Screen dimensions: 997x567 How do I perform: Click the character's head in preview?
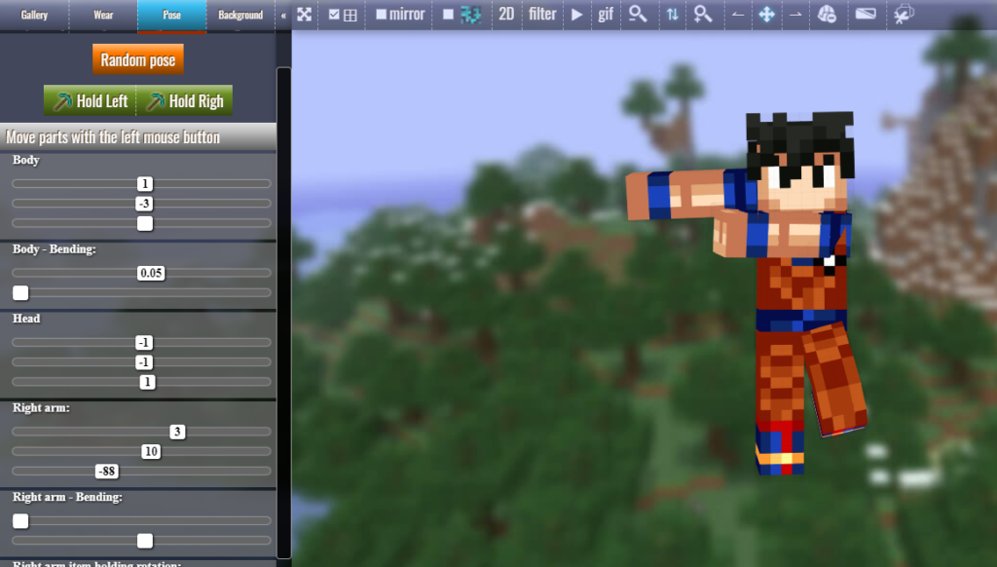coord(800,161)
